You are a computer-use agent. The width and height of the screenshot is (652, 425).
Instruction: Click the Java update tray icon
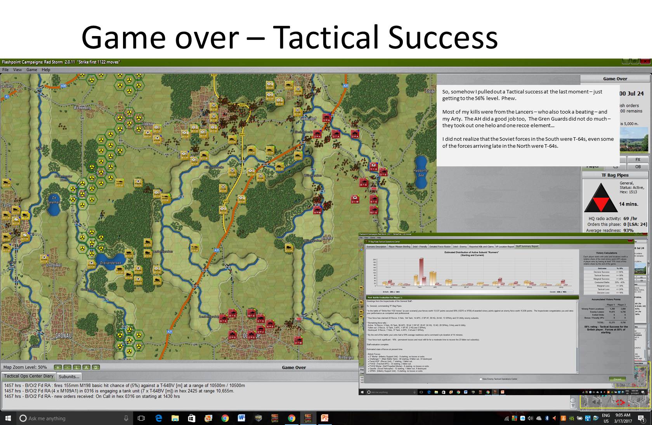tap(564, 418)
